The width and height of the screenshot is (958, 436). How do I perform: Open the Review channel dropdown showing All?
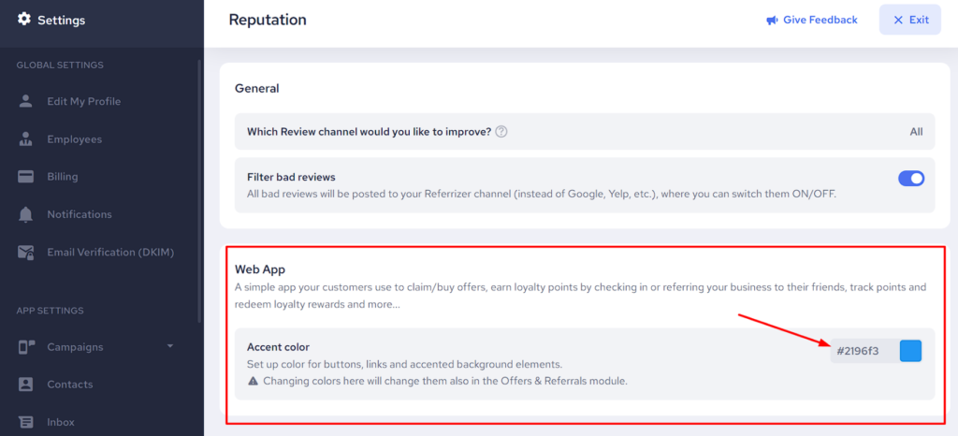click(916, 132)
